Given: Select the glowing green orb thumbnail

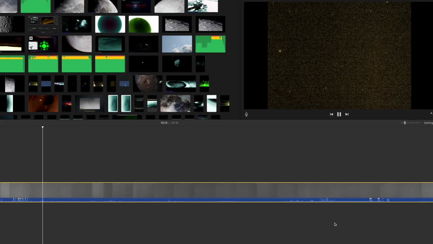Looking at the screenshot, I should pos(43,44).
